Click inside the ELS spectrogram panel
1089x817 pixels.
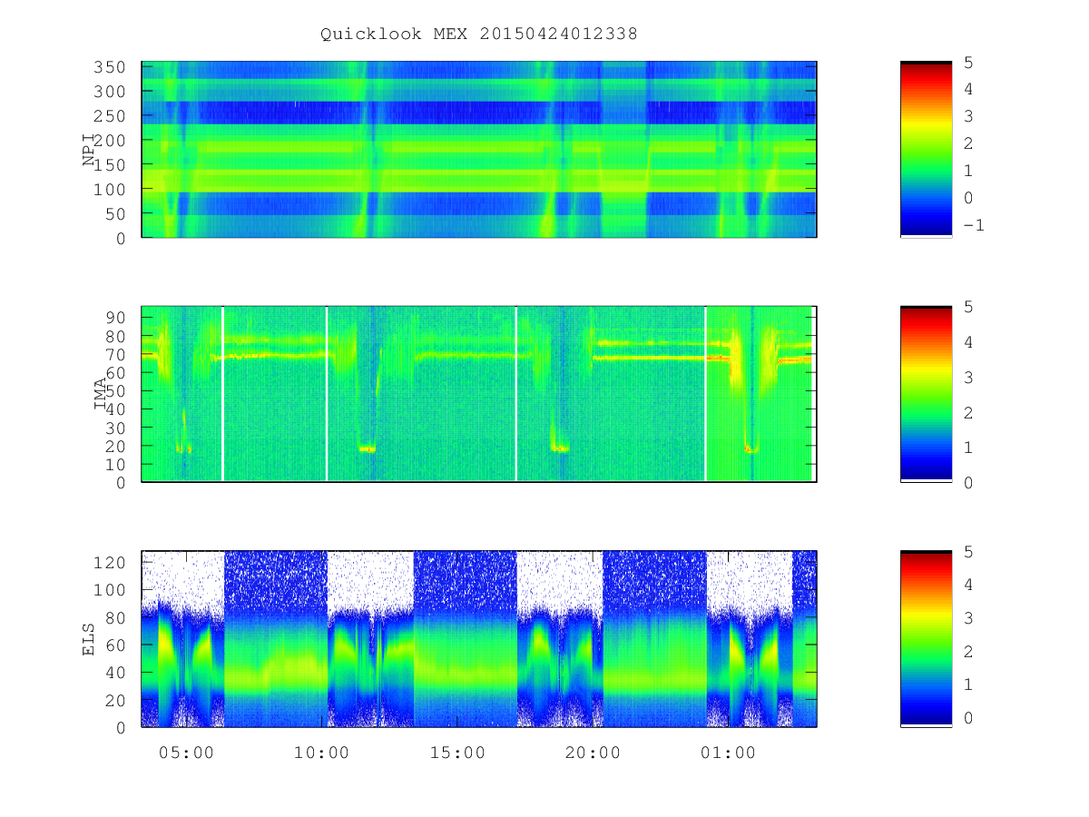pos(479,638)
